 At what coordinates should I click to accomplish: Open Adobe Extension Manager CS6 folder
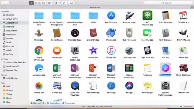57,15
